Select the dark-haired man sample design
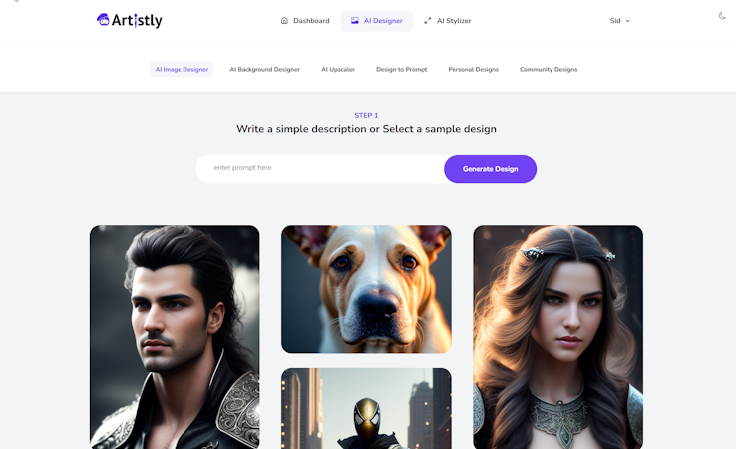 pos(175,337)
